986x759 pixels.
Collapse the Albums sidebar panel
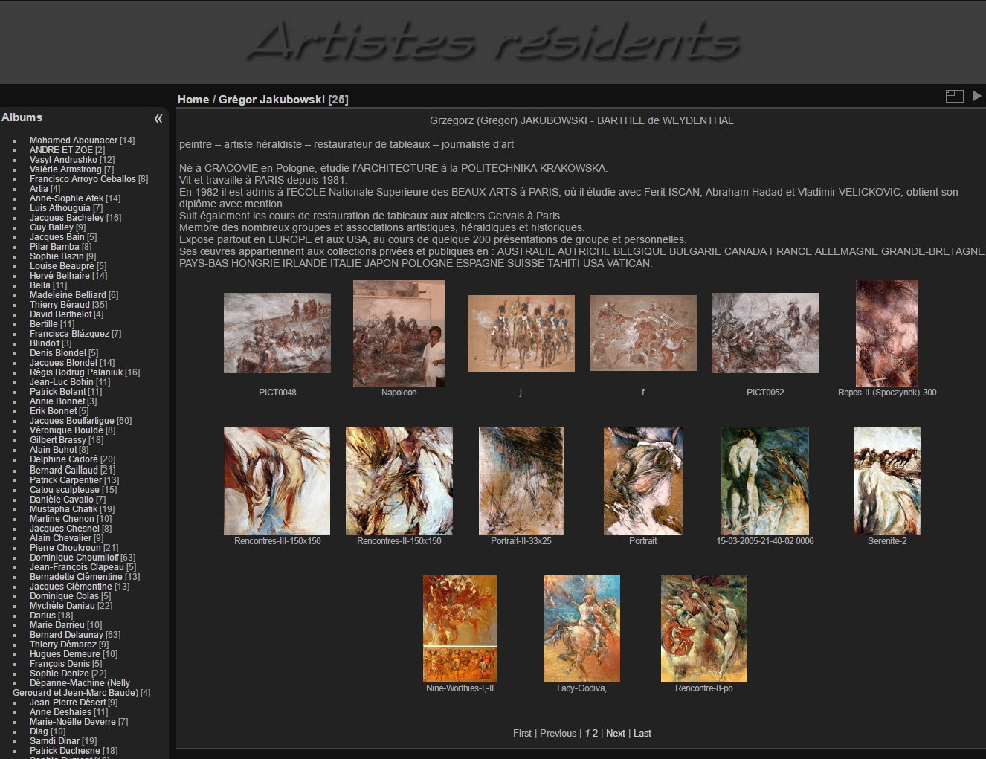point(158,119)
